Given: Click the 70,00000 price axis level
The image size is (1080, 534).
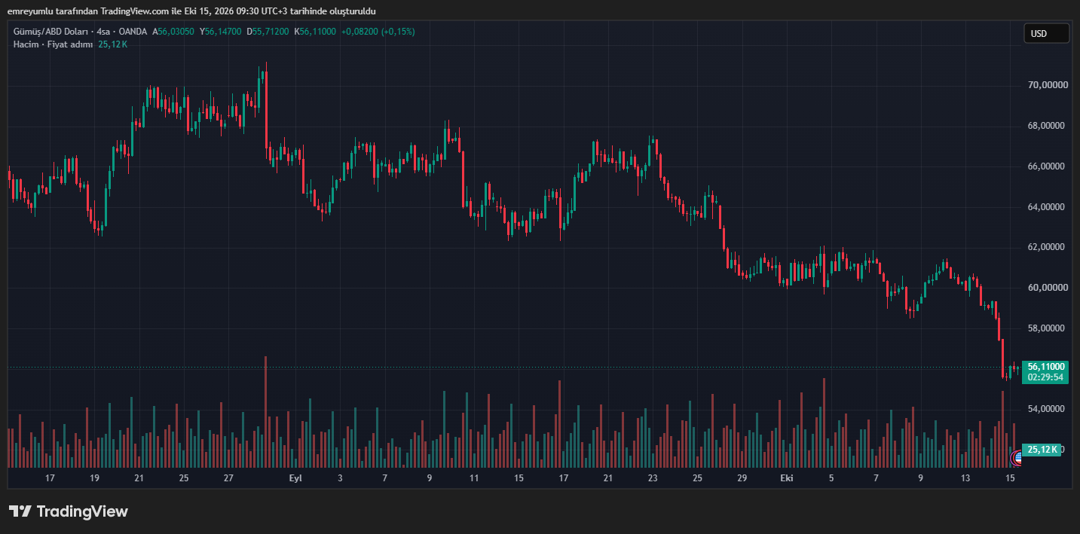Looking at the screenshot, I should pos(1048,85).
